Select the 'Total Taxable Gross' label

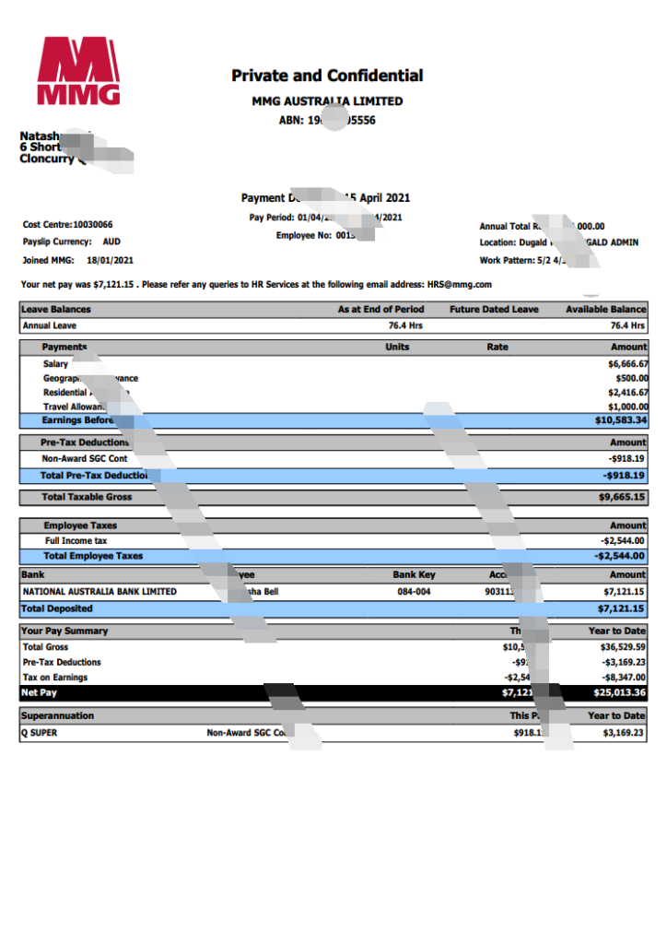coord(87,497)
